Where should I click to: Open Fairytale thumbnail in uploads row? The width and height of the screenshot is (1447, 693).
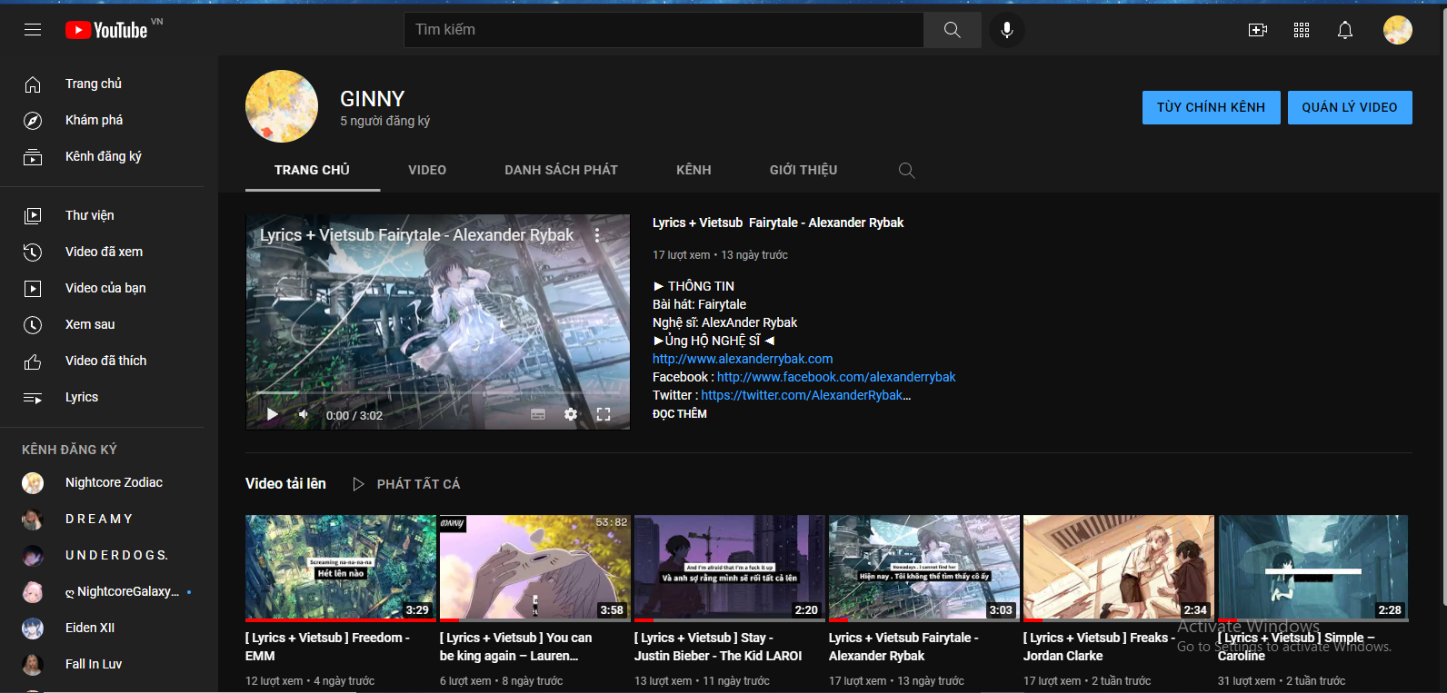(x=924, y=569)
